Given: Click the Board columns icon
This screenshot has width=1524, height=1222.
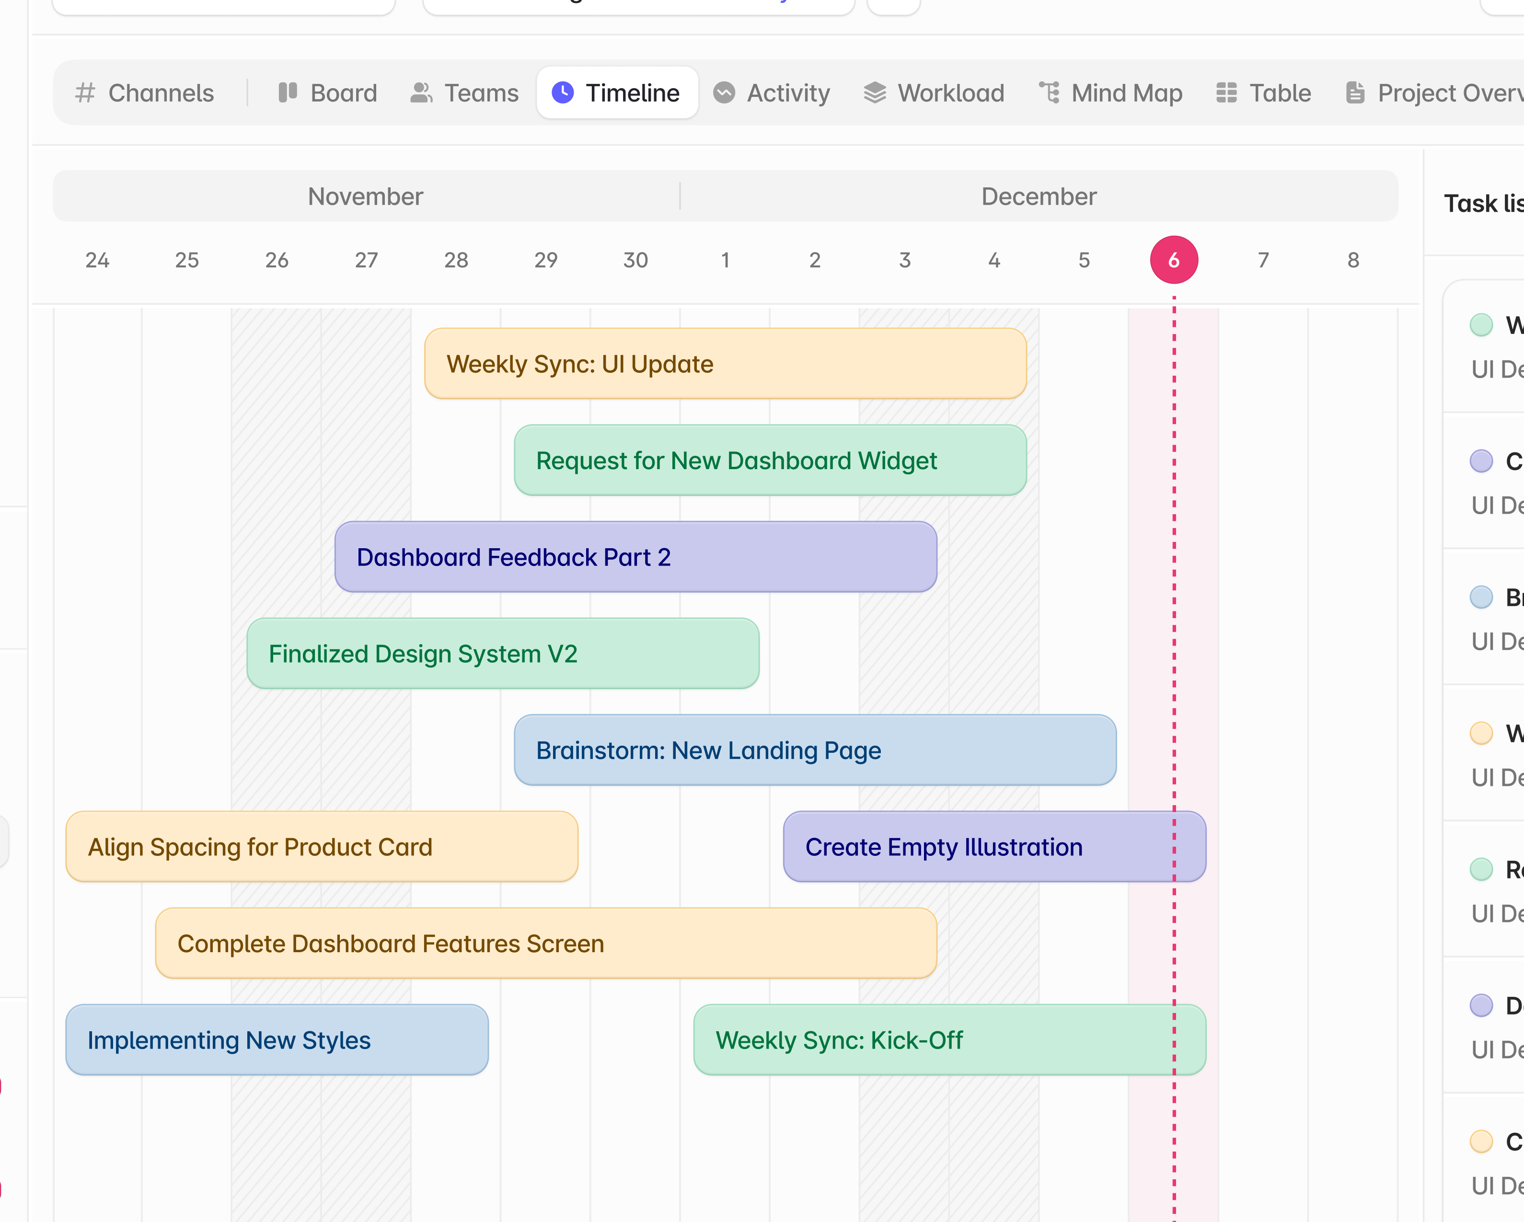Looking at the screenshot, I should point(288,92).
